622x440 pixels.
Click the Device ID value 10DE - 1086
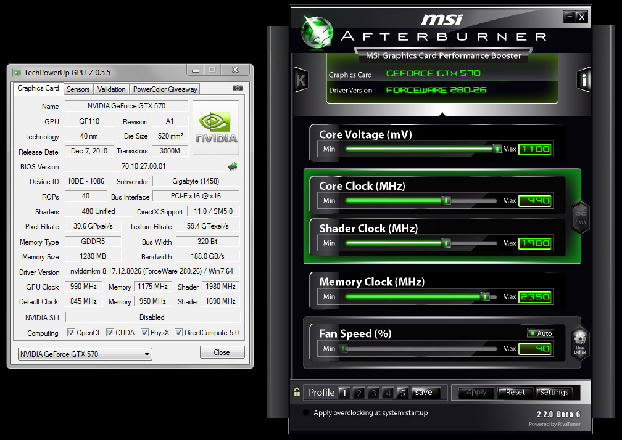pos(86,181)
